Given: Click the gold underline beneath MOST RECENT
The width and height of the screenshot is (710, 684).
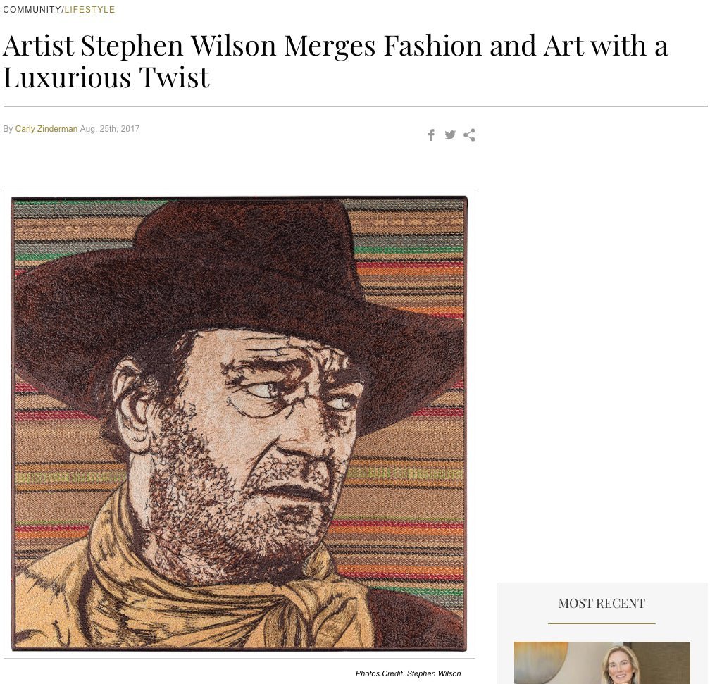Looking at the screenshot, I should (602, 623).
